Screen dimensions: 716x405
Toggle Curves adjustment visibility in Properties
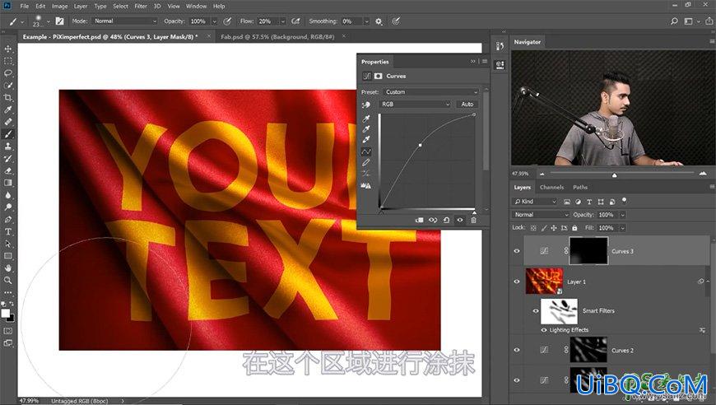coord(460,220)
